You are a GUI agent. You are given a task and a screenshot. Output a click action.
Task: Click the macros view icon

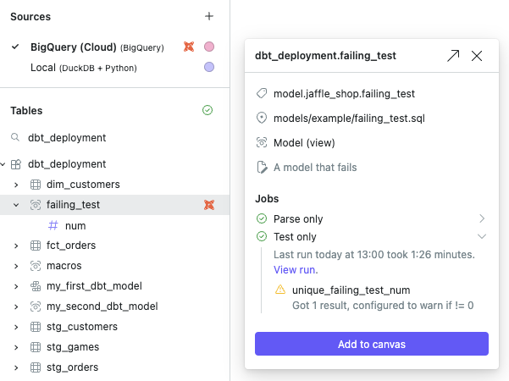click(36, 266)
